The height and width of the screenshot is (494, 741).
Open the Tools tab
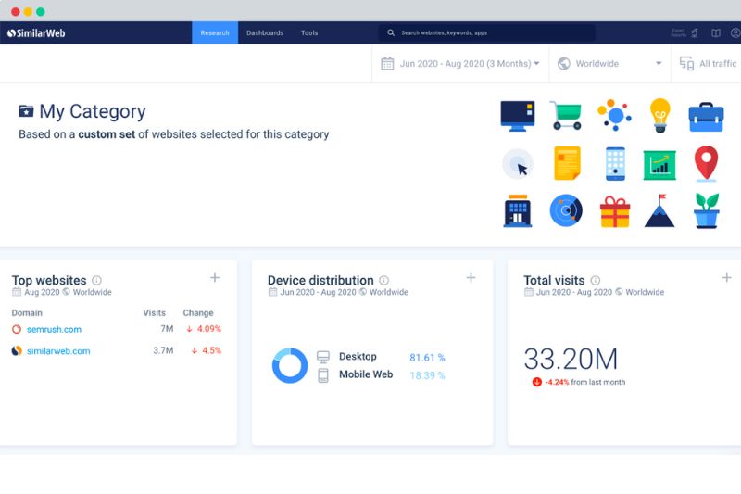(x=309, y=32)
